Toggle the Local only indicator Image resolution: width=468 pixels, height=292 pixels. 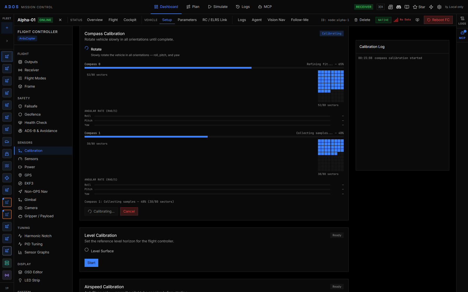(454, 7)
